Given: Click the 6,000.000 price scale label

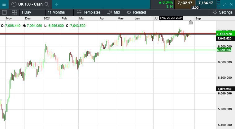Looking at the screenshot, I should click(x=225, y=94).
